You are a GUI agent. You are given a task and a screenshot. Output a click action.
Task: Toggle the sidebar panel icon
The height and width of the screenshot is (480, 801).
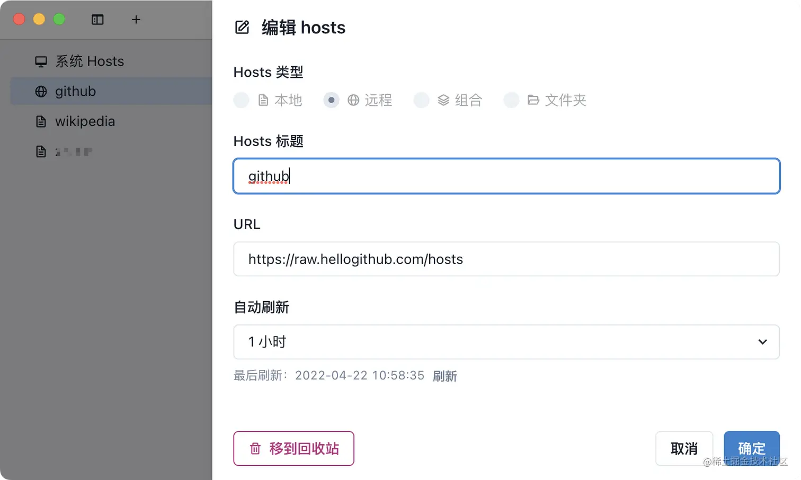(97, 20)
